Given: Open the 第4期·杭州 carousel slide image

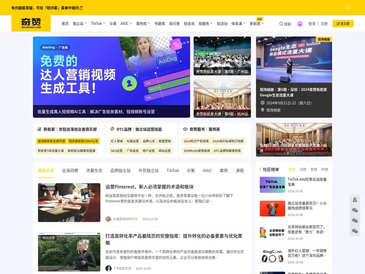Looking at the screenshot, I should [294, 140].
